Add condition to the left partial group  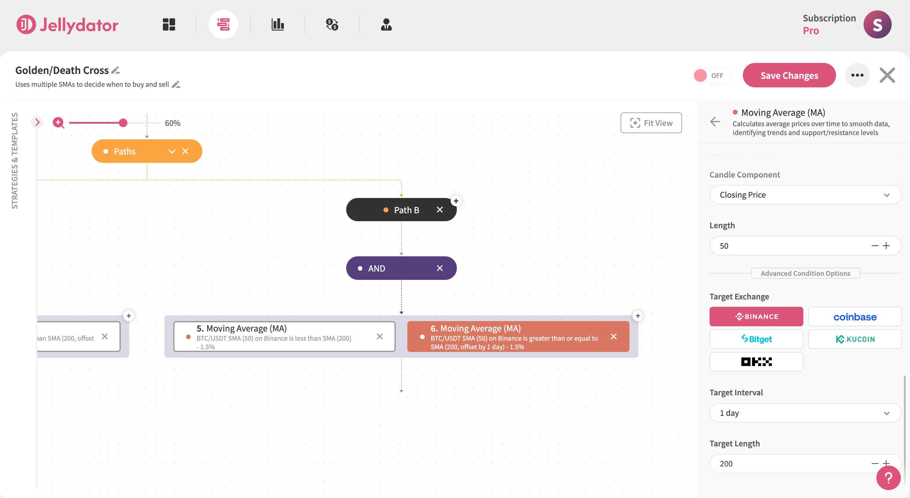tap(129, 316)
